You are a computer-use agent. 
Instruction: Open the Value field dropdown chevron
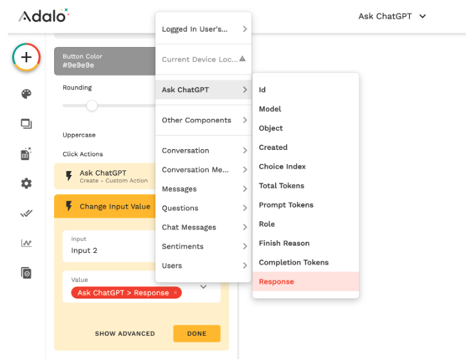[x=204, y=287]
